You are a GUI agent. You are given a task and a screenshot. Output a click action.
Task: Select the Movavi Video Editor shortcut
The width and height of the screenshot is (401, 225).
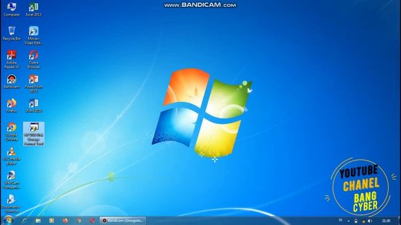click(x=33, y=36)
